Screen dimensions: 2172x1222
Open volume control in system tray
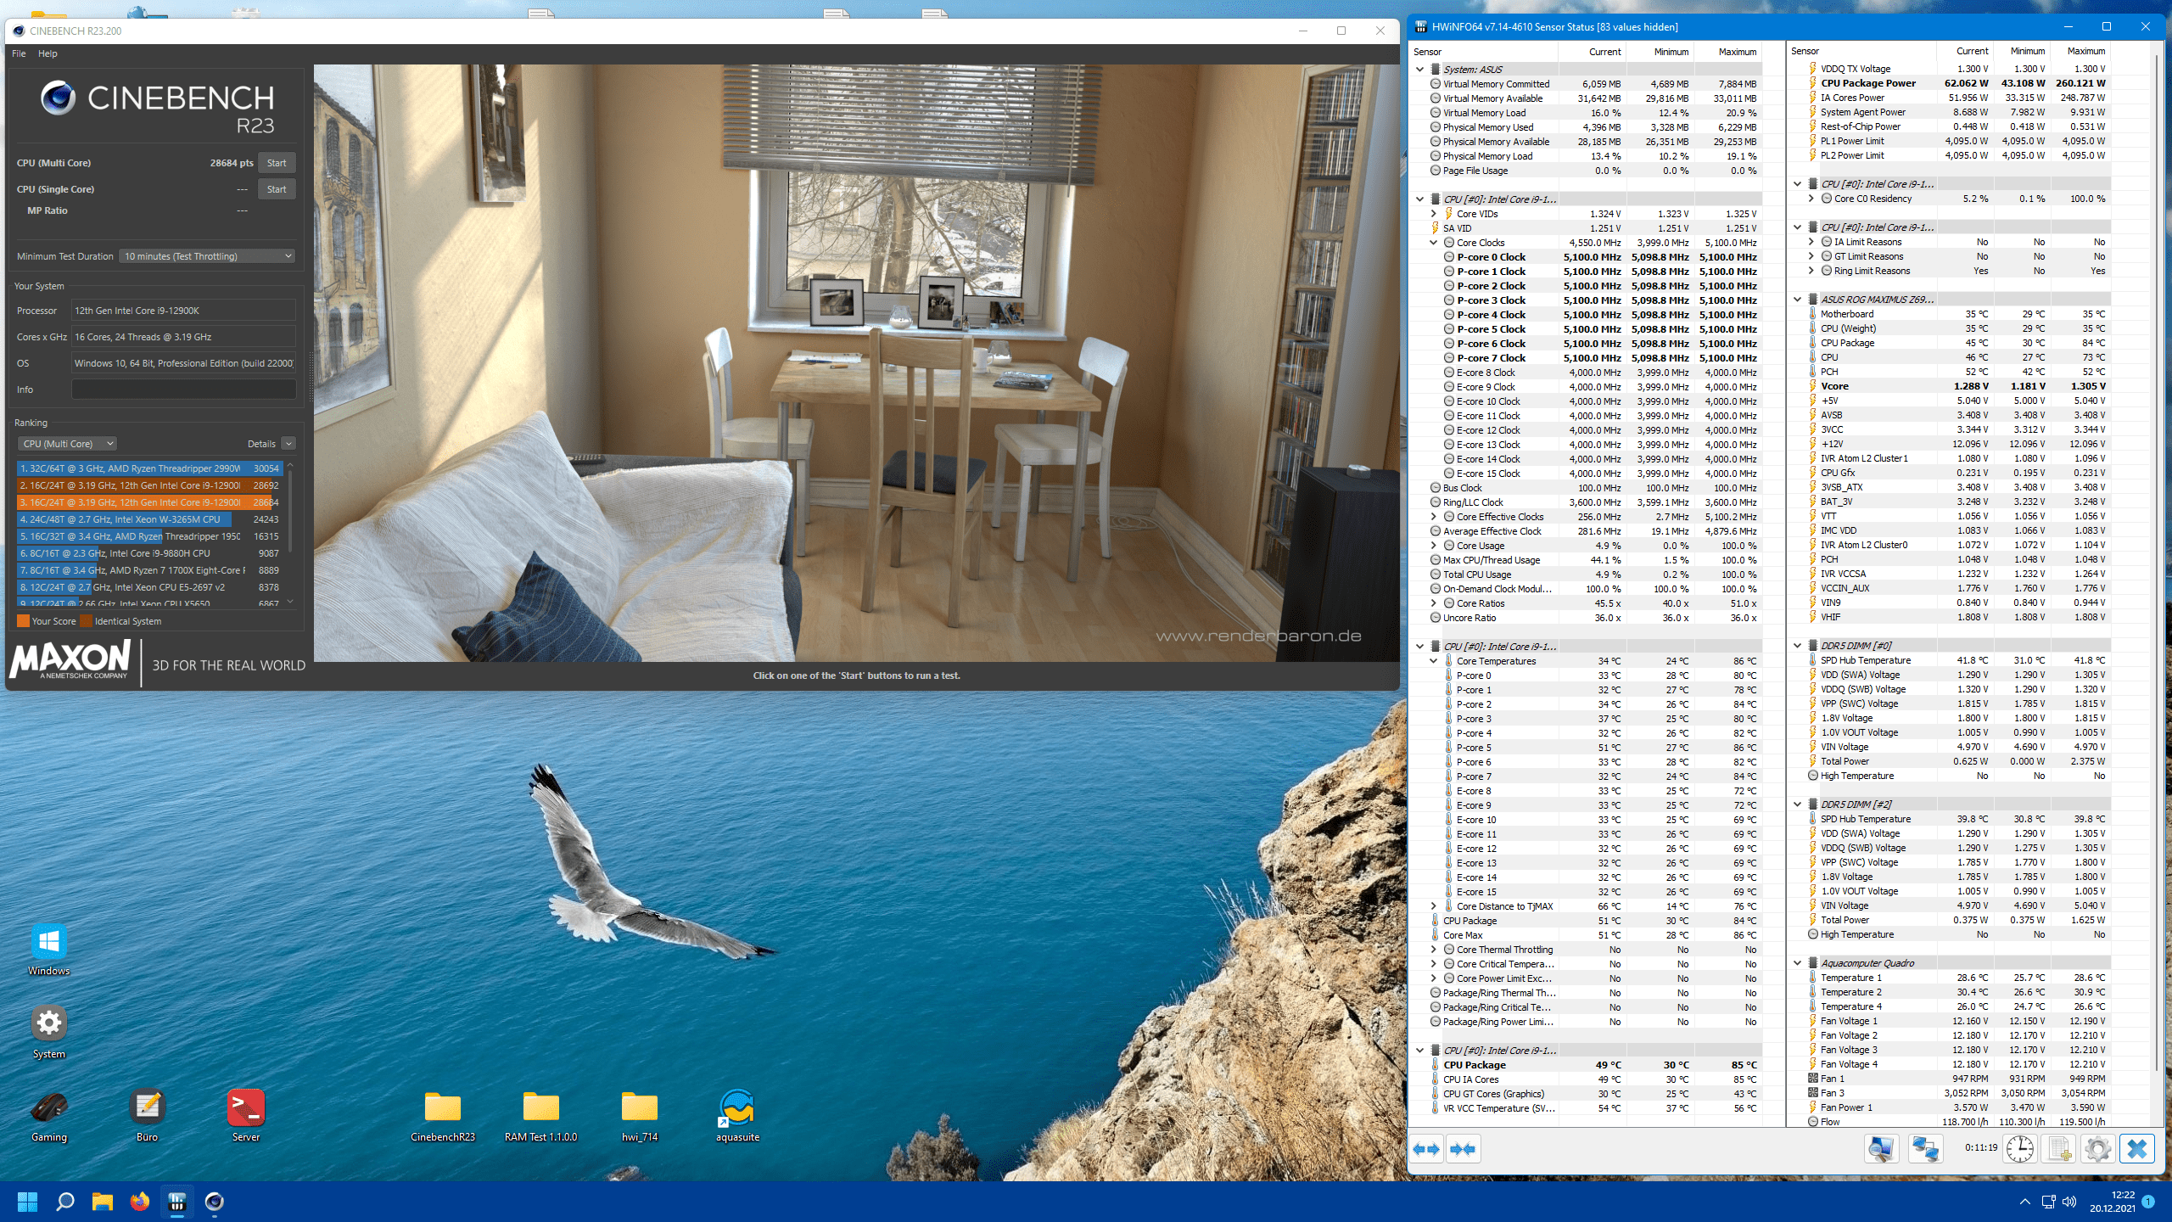pos(2069,1202)
